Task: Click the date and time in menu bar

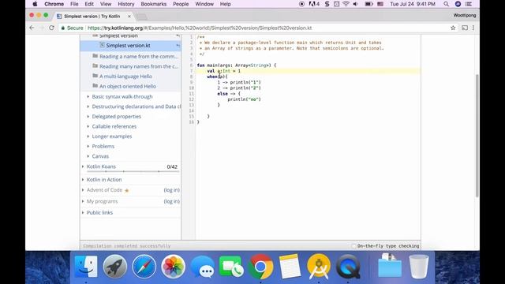Action: click(413, 4)
